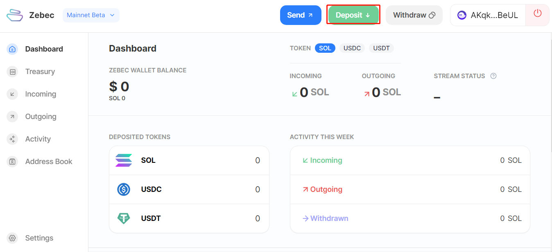Click the Address Book sidebar icon
The width and height of the screenshot is (552, 252).
(12, 162)
